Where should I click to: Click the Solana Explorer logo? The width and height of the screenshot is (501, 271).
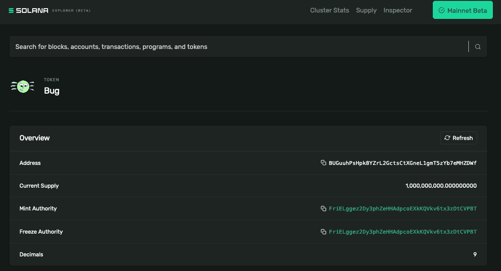click(28, 10)
